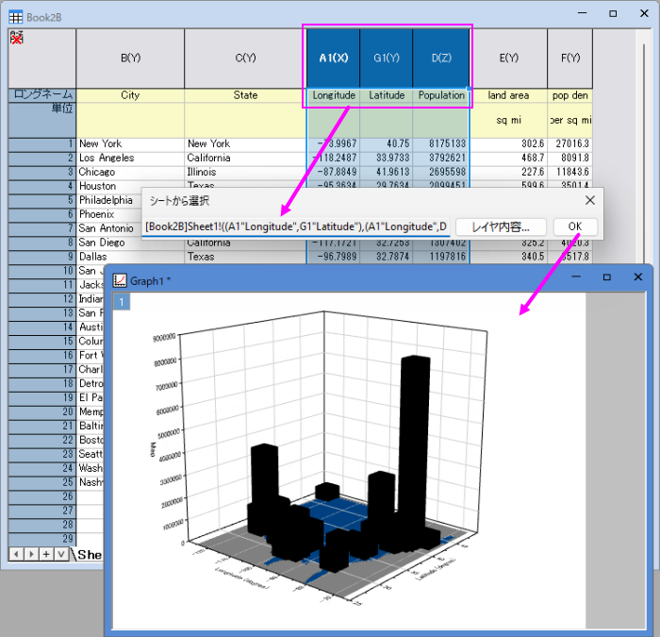Viewport: 660px width, 637px height.
Task: Open the sheet list dropdown arrow
Action: [x=61, y=554]
